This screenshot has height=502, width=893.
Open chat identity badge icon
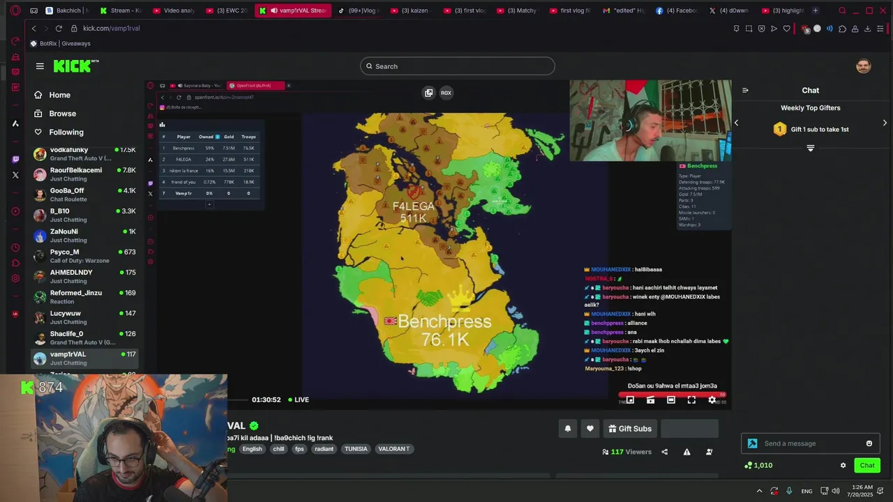pyautogui.click(x=752, y=443)
